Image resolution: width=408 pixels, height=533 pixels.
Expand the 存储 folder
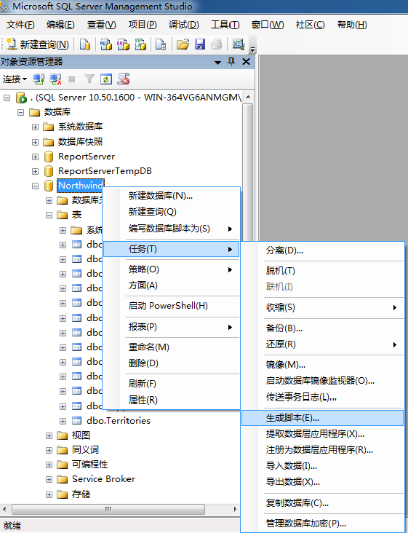[x=49, y=494]
